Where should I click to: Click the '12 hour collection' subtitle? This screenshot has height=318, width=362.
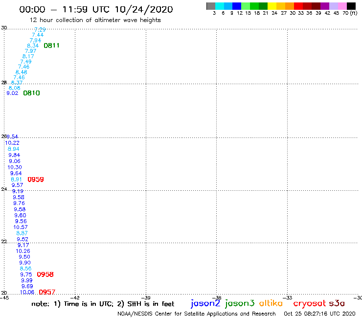click(95, 20)
